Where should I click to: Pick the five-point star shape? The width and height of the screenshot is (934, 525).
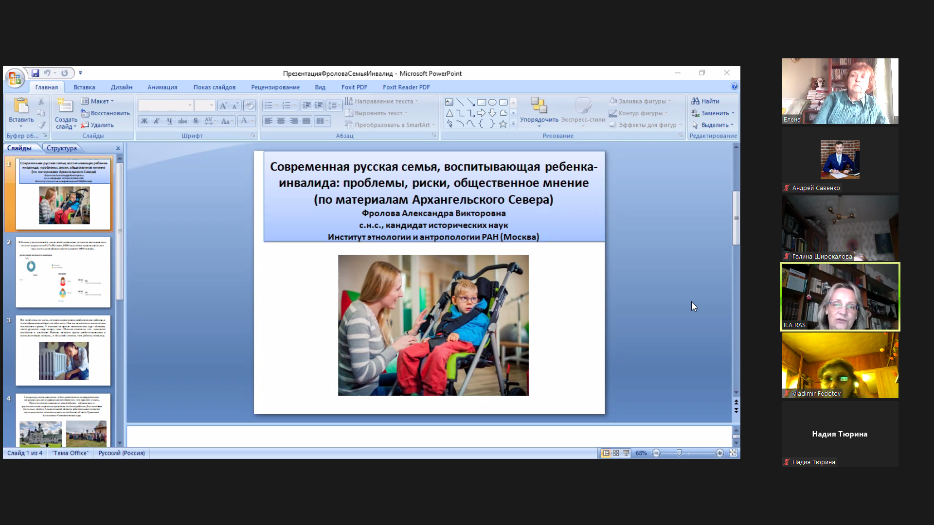tap(503, 124)
